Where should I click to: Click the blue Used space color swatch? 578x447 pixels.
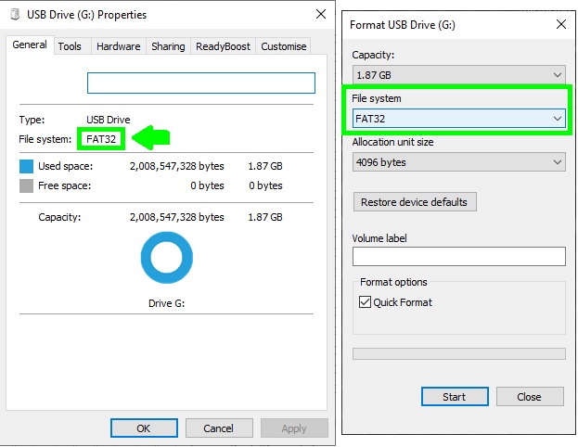coord(26,167)
